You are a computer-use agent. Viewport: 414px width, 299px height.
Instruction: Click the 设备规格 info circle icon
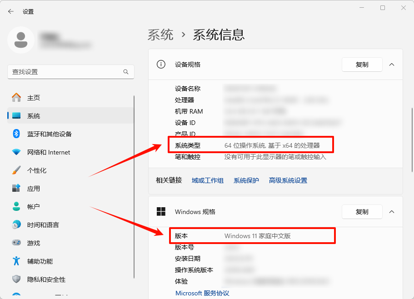161,64
